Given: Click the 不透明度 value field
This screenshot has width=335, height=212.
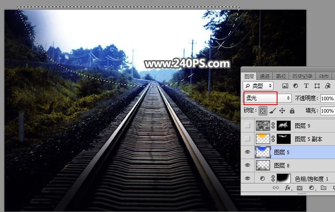Looking at the screenshot, I should [x=327, y=98].
